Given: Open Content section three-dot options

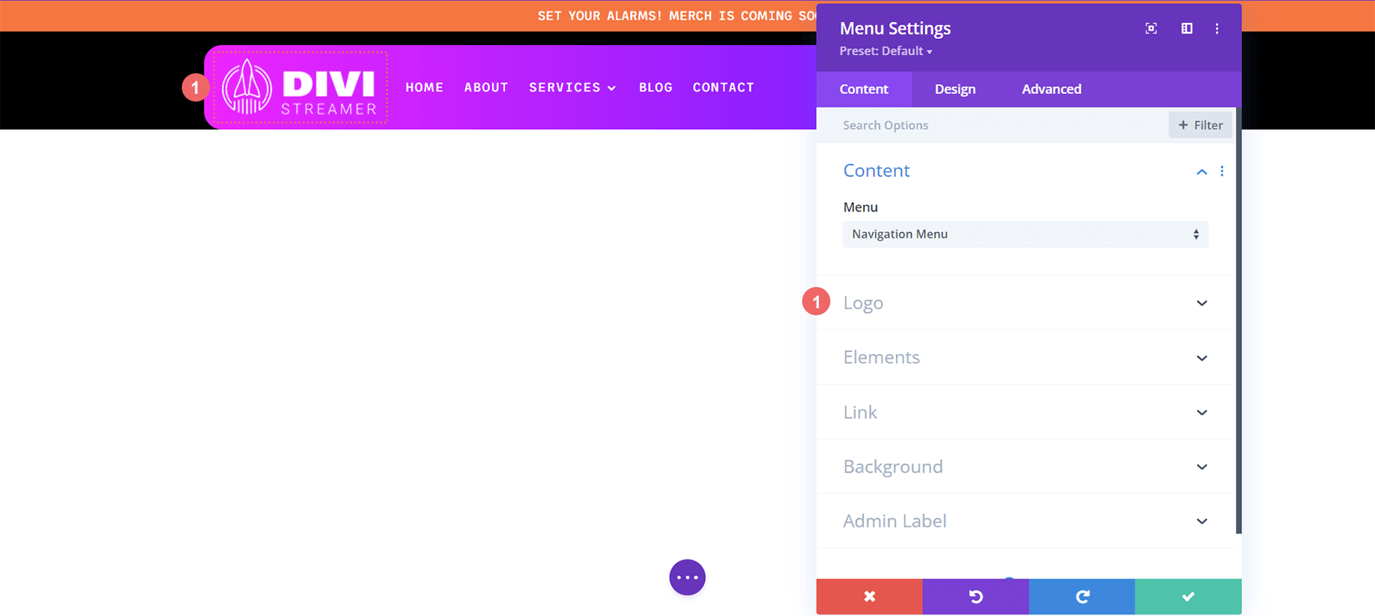Looking at the screenshot, I should click(x=1222, y=171).
